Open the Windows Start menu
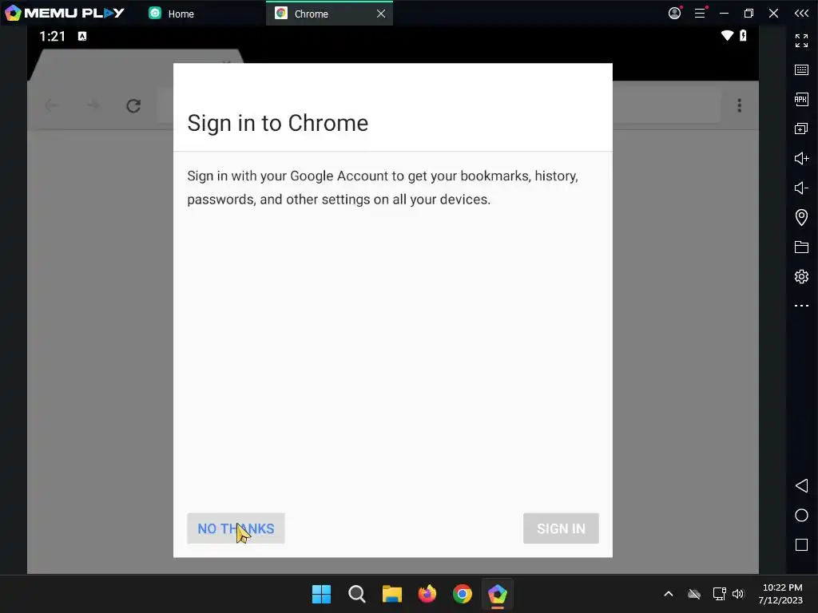This screenshot has width=818, height=613. [x=321, y=594]
